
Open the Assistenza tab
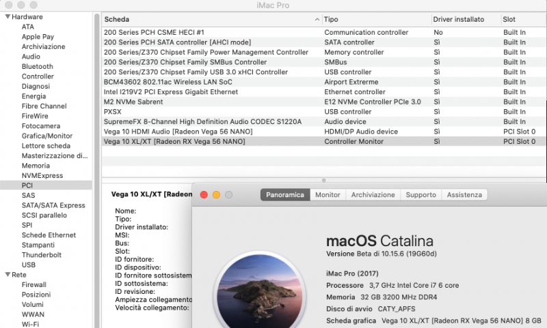point(464,195)
